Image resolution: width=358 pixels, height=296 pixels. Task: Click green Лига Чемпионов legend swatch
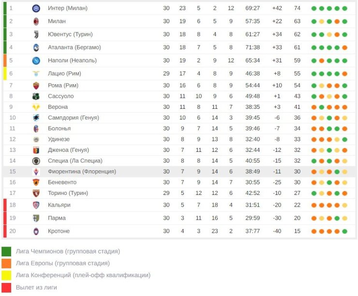click(x=6, y=252)
